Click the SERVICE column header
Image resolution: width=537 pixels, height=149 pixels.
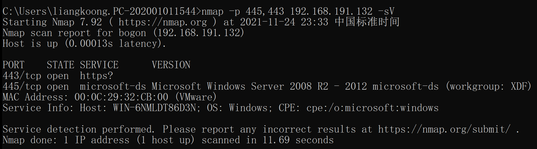(99, 65)
